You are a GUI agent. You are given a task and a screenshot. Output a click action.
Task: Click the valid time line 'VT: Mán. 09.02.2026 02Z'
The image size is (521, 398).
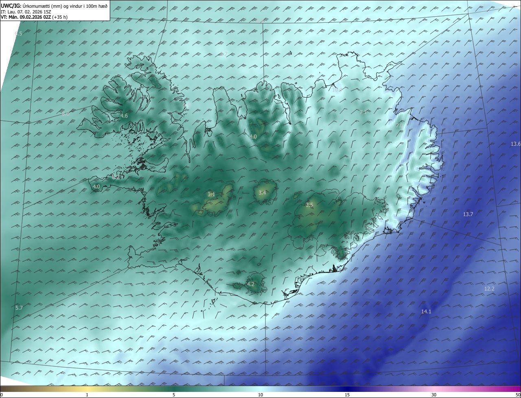coord(26,17)
